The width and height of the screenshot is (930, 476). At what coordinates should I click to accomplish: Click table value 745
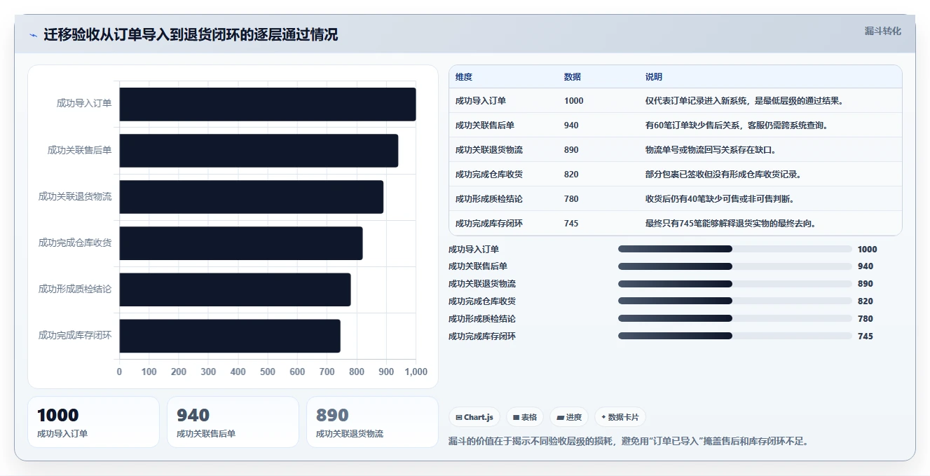tap(572, 224)
